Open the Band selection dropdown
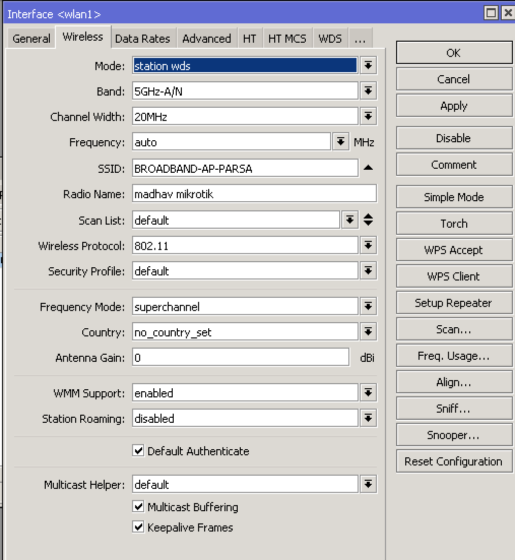The height and width of the screenshot is (560, 515). tap(368, 90)
